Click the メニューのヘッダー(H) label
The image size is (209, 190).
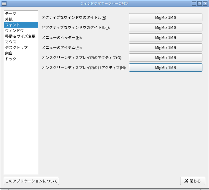point(62,38)
